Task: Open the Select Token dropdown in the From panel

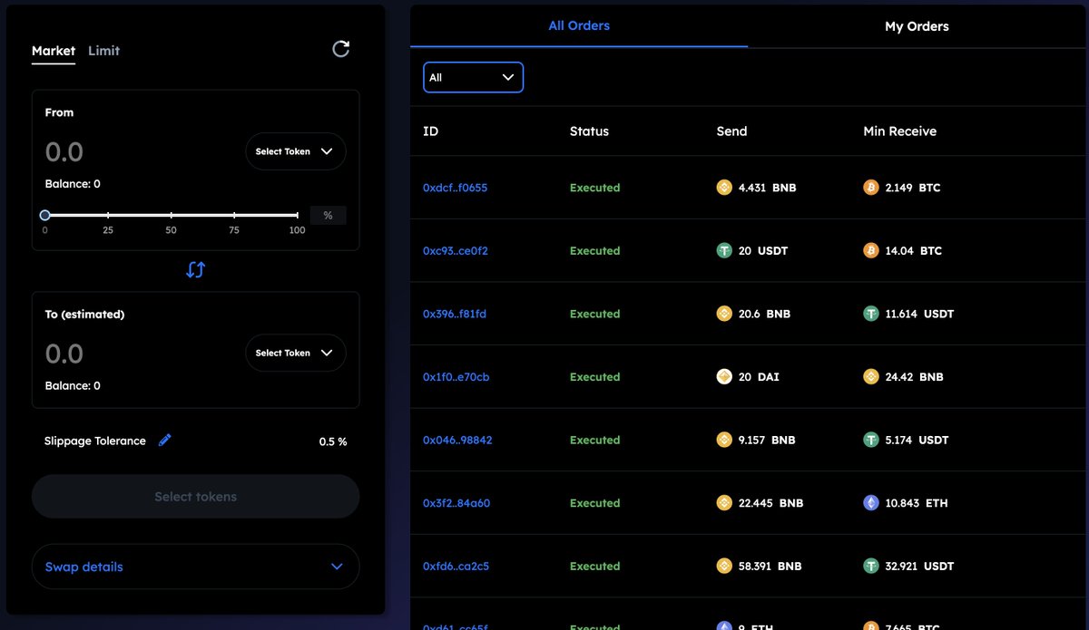Action: 295,151
